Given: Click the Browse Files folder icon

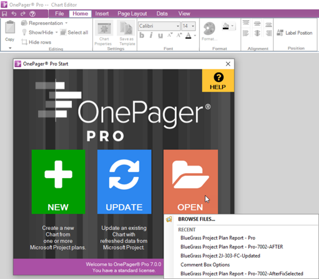Looking at the screenshot, I should 169,219.
